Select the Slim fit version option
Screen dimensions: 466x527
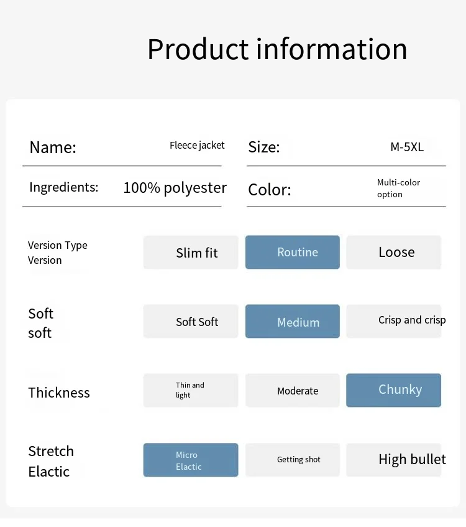tap(191, 253)
